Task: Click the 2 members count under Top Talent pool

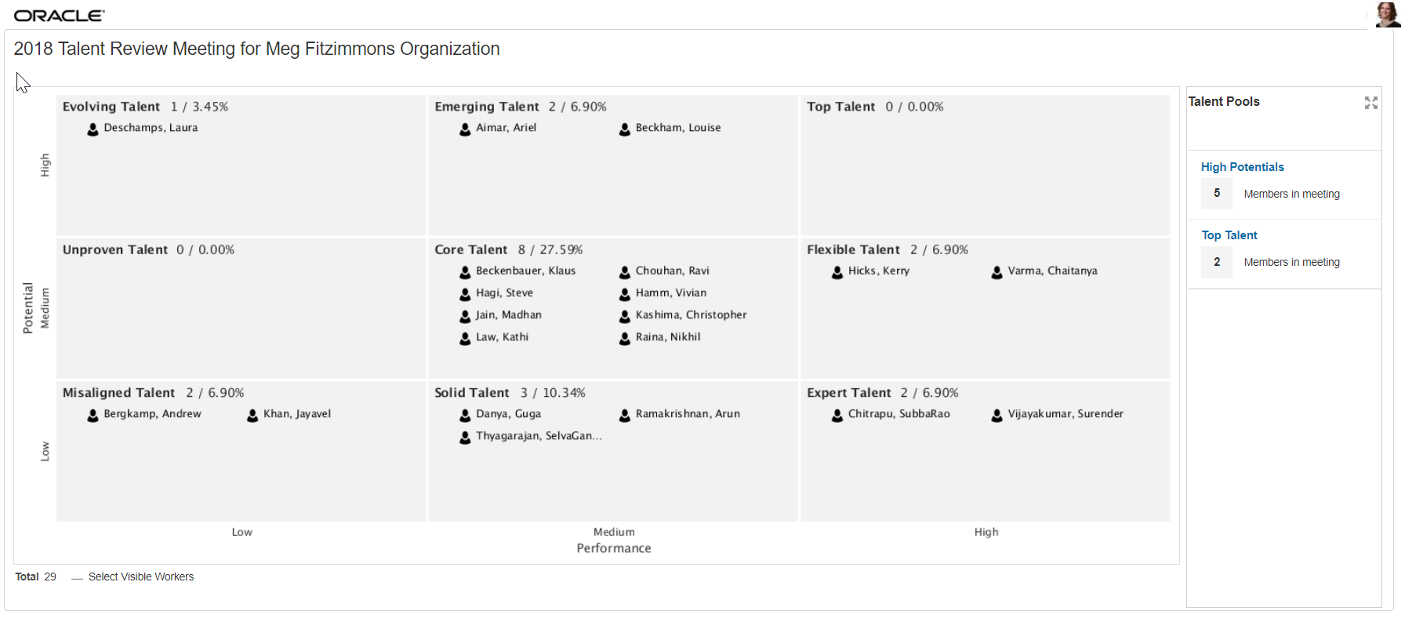Action: coord(1216,262)
